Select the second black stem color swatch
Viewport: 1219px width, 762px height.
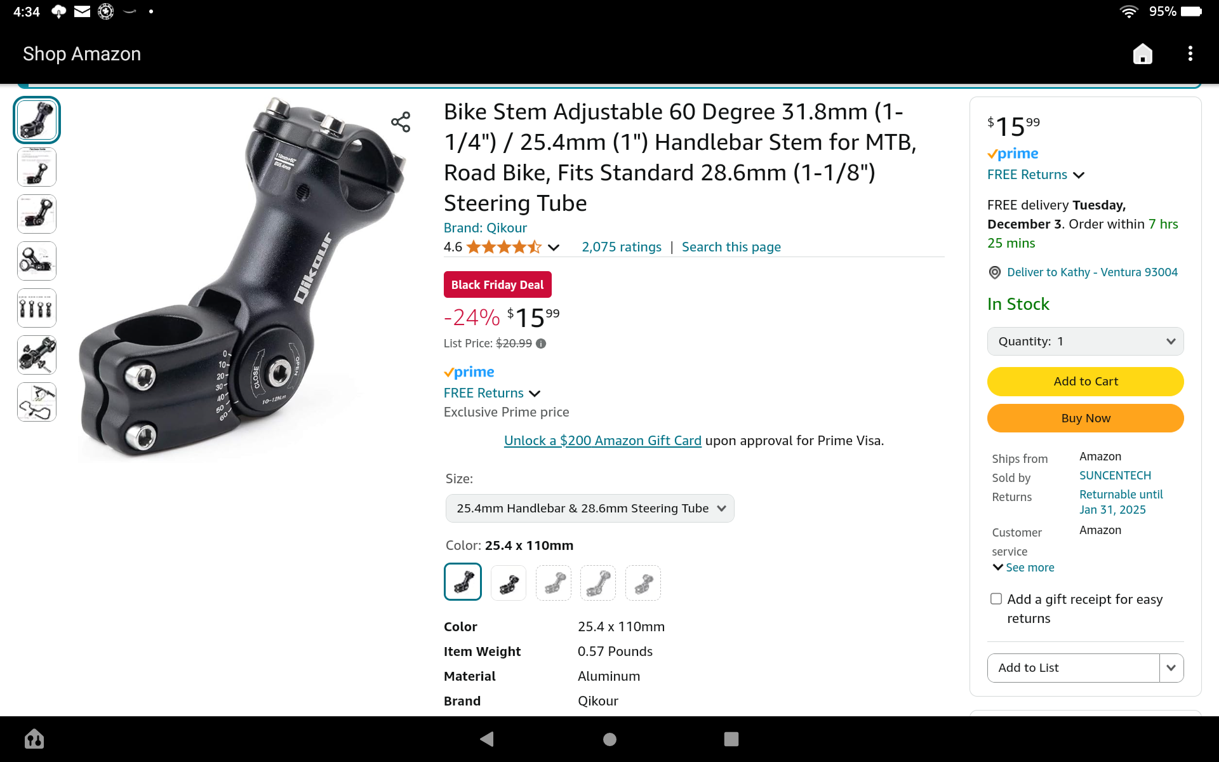pyautogui.click(x=509, y=582)
